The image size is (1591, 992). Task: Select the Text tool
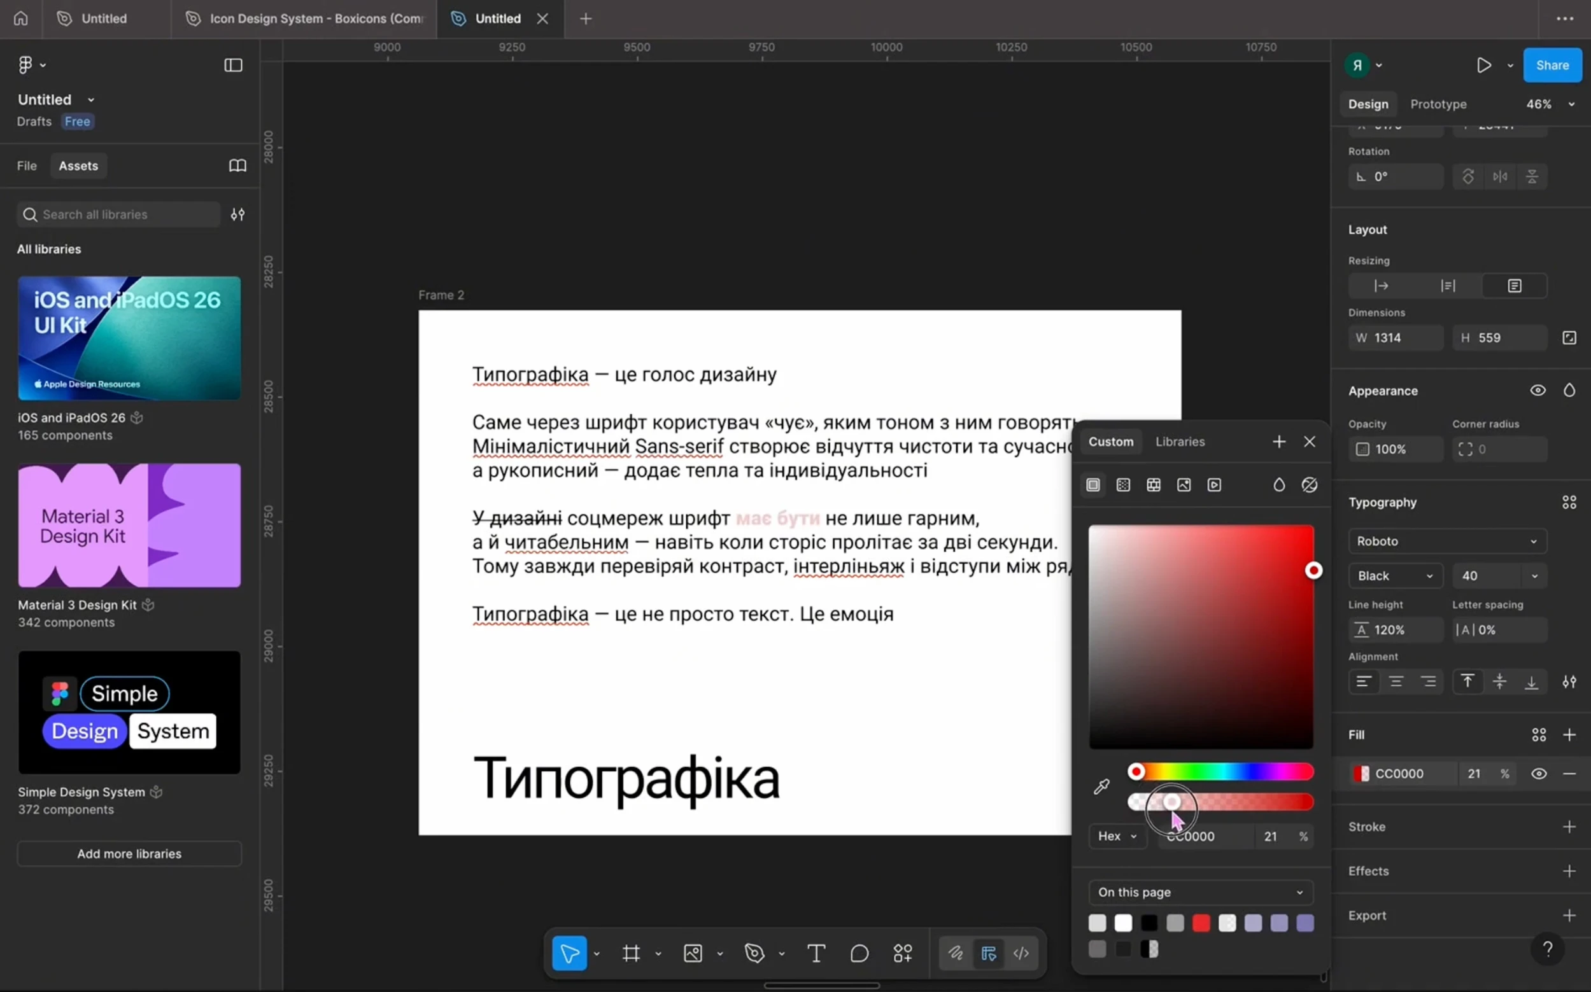(x=816, y=953)
